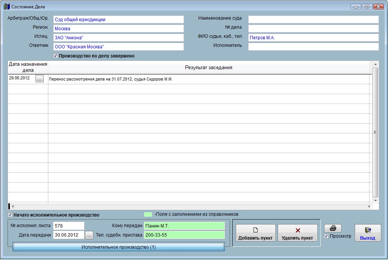388x260 pixels.
Task: Click the horizontal scrollbar right arrow
Action: click(x=369, y=206)
